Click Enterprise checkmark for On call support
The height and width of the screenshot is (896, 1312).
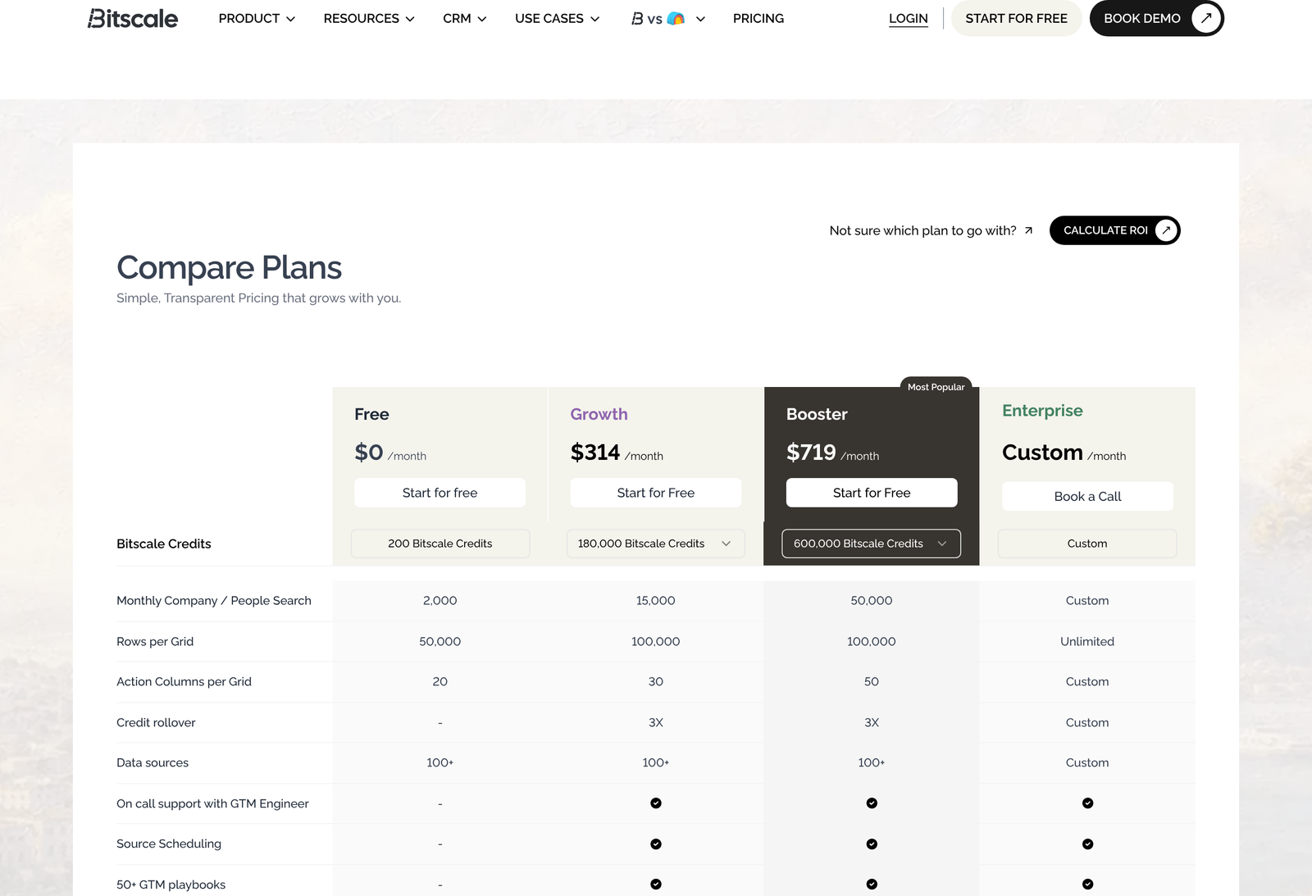coord(1087,803)
